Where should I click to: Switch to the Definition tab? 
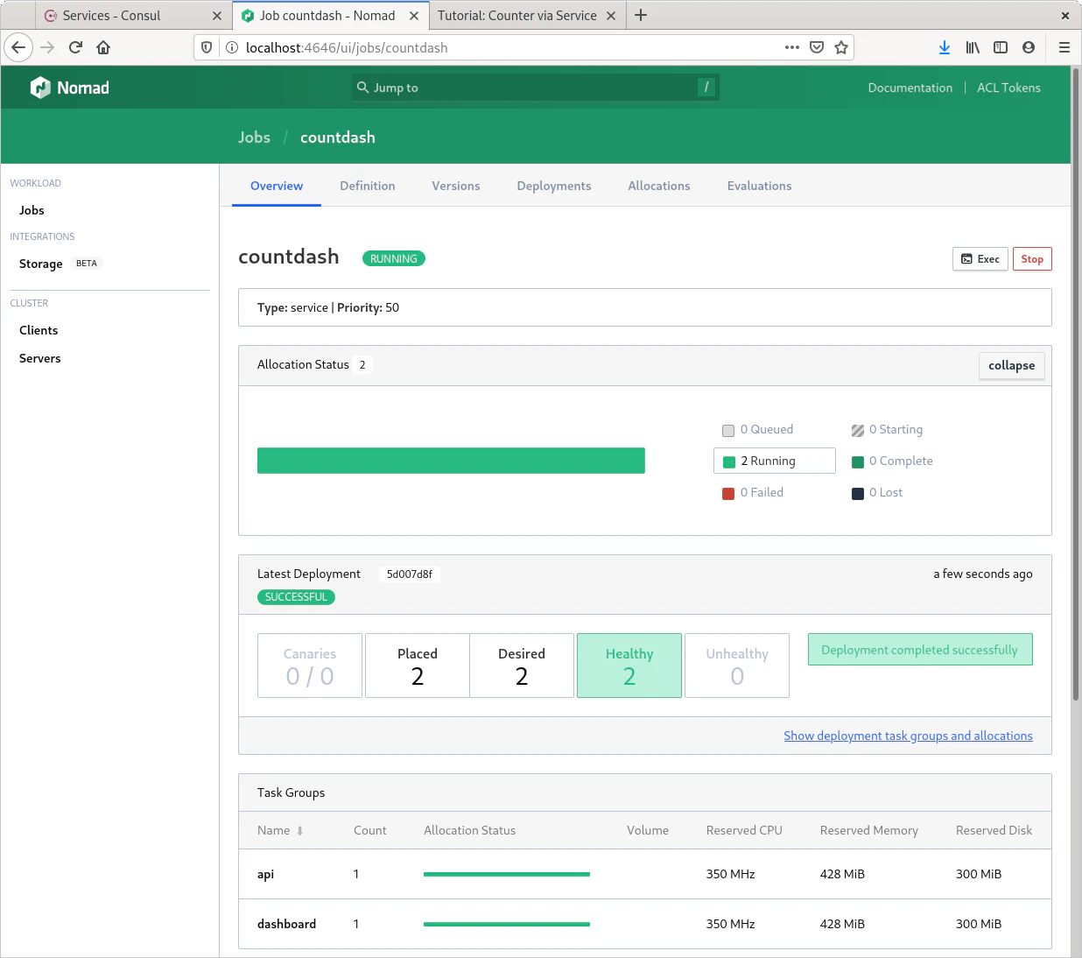click(x=367, y=186)
